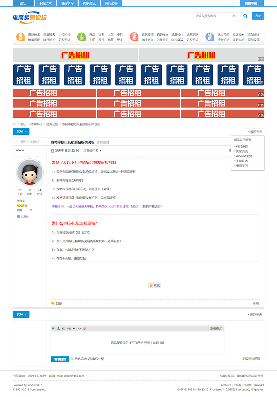Image resolution: width=277 pixels, height=397 pixels.
Task: Expand the 只看该作者 arrow
Action: point(101,151)
